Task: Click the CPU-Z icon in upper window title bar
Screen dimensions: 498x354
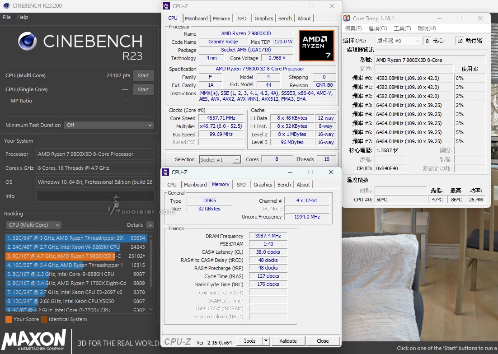Action: pos(166,6)
